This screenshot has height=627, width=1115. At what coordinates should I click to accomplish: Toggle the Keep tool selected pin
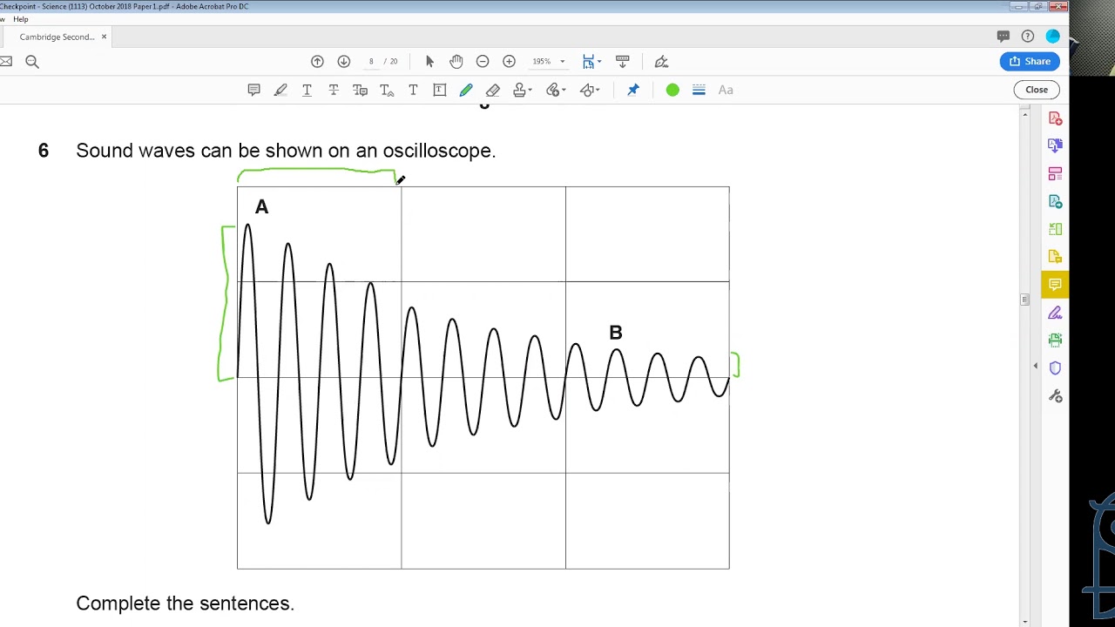pyautogui.click(x=633, y=90)
